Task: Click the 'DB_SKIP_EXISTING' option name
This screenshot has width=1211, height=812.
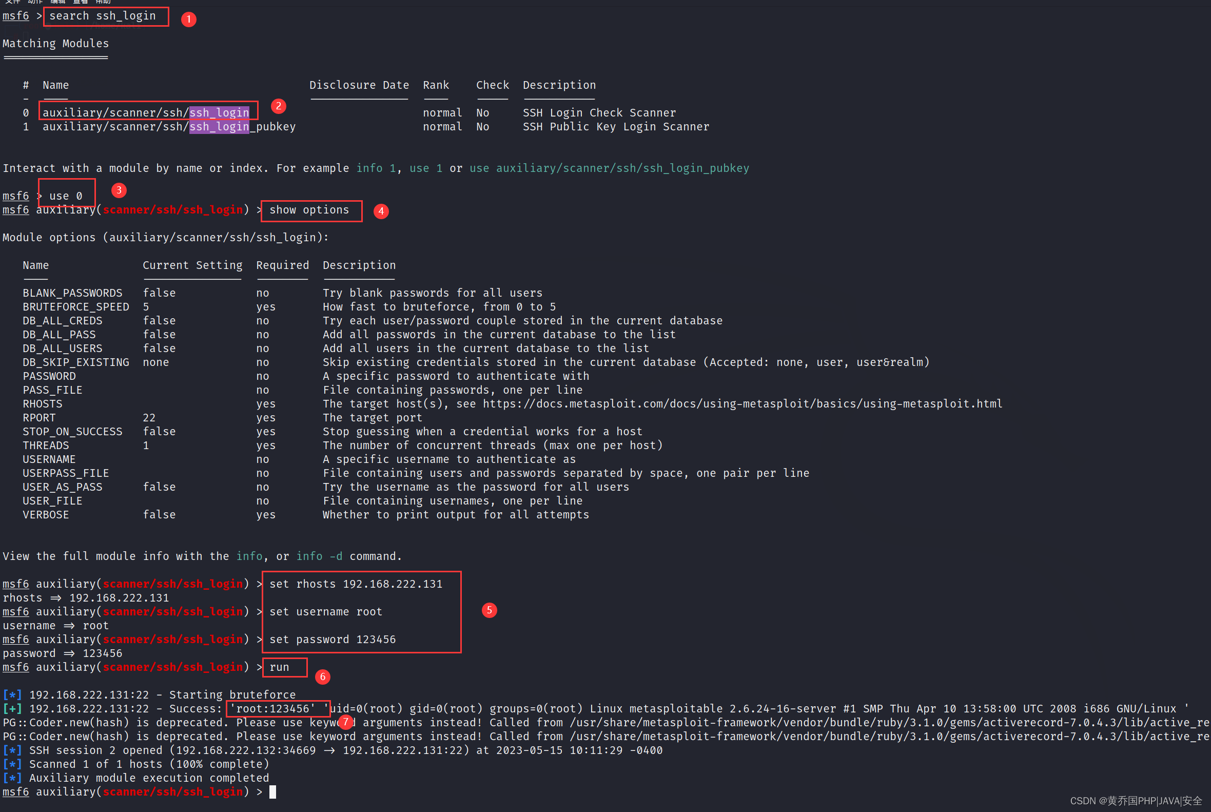Action: point(75,362)
